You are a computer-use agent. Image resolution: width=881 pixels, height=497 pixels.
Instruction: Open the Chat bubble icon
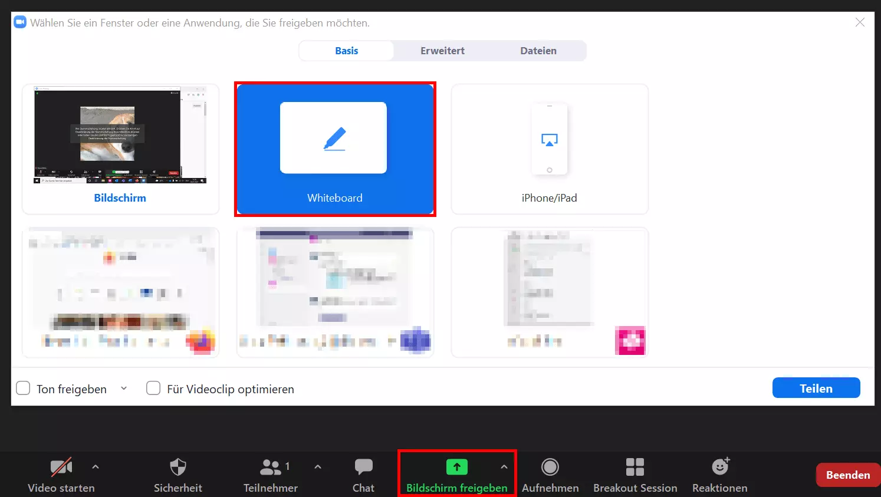tap(363, 468)
